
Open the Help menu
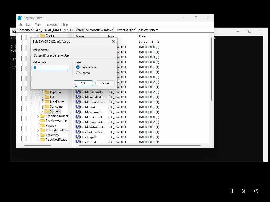65,24
